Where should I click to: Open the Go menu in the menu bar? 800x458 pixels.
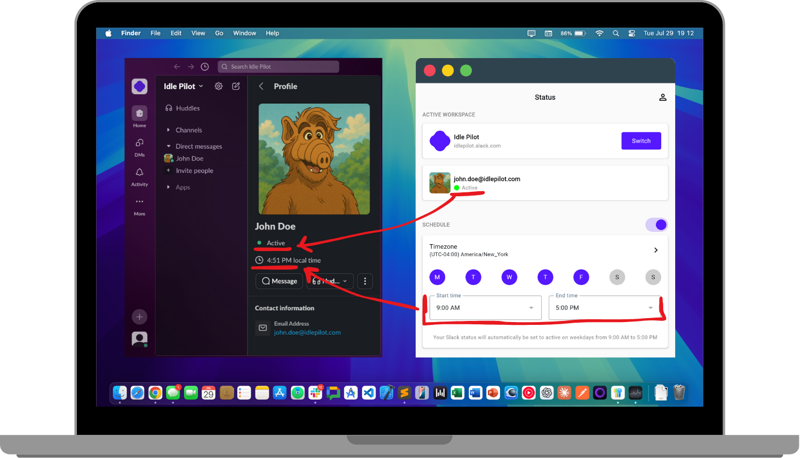219,33
